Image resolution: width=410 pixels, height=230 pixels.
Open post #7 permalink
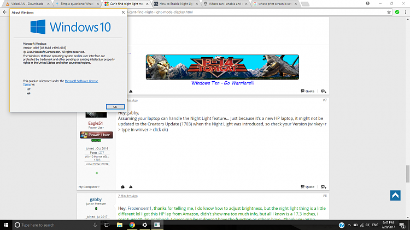(325, 100)
